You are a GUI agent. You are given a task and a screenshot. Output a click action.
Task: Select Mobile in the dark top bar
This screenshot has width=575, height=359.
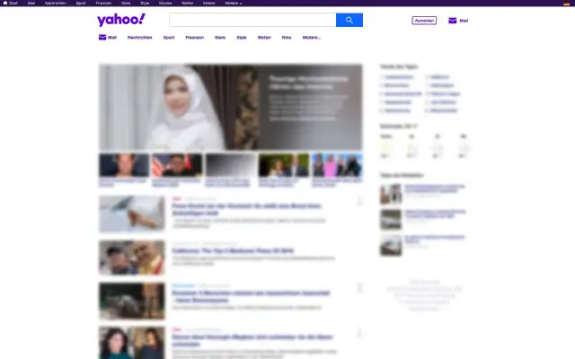pyautogui.click(x=209, y=3)
